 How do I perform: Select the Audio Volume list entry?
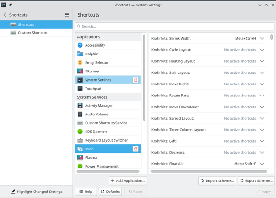tap(108, 114)
